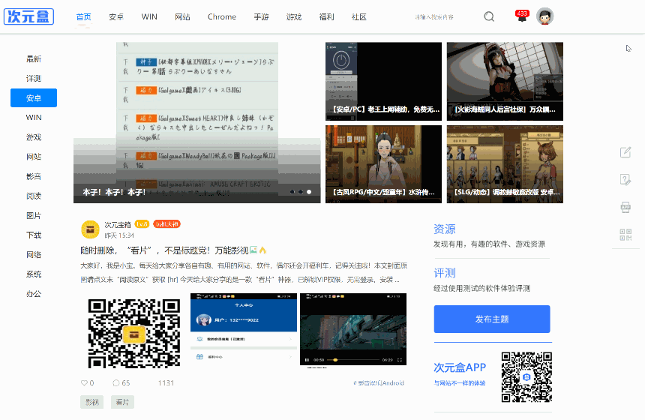Screen dimensions: 645x420
Task: Like the post via heart icon
Action: 84,383
